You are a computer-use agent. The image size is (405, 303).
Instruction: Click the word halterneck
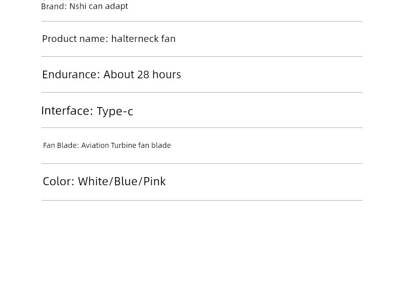pyautogui.click(x=135, y=39)
